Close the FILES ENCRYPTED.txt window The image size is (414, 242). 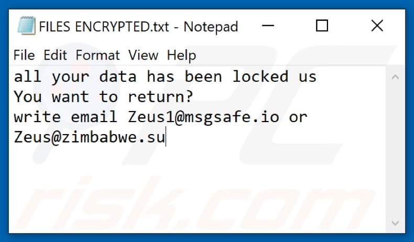point(376,26)
